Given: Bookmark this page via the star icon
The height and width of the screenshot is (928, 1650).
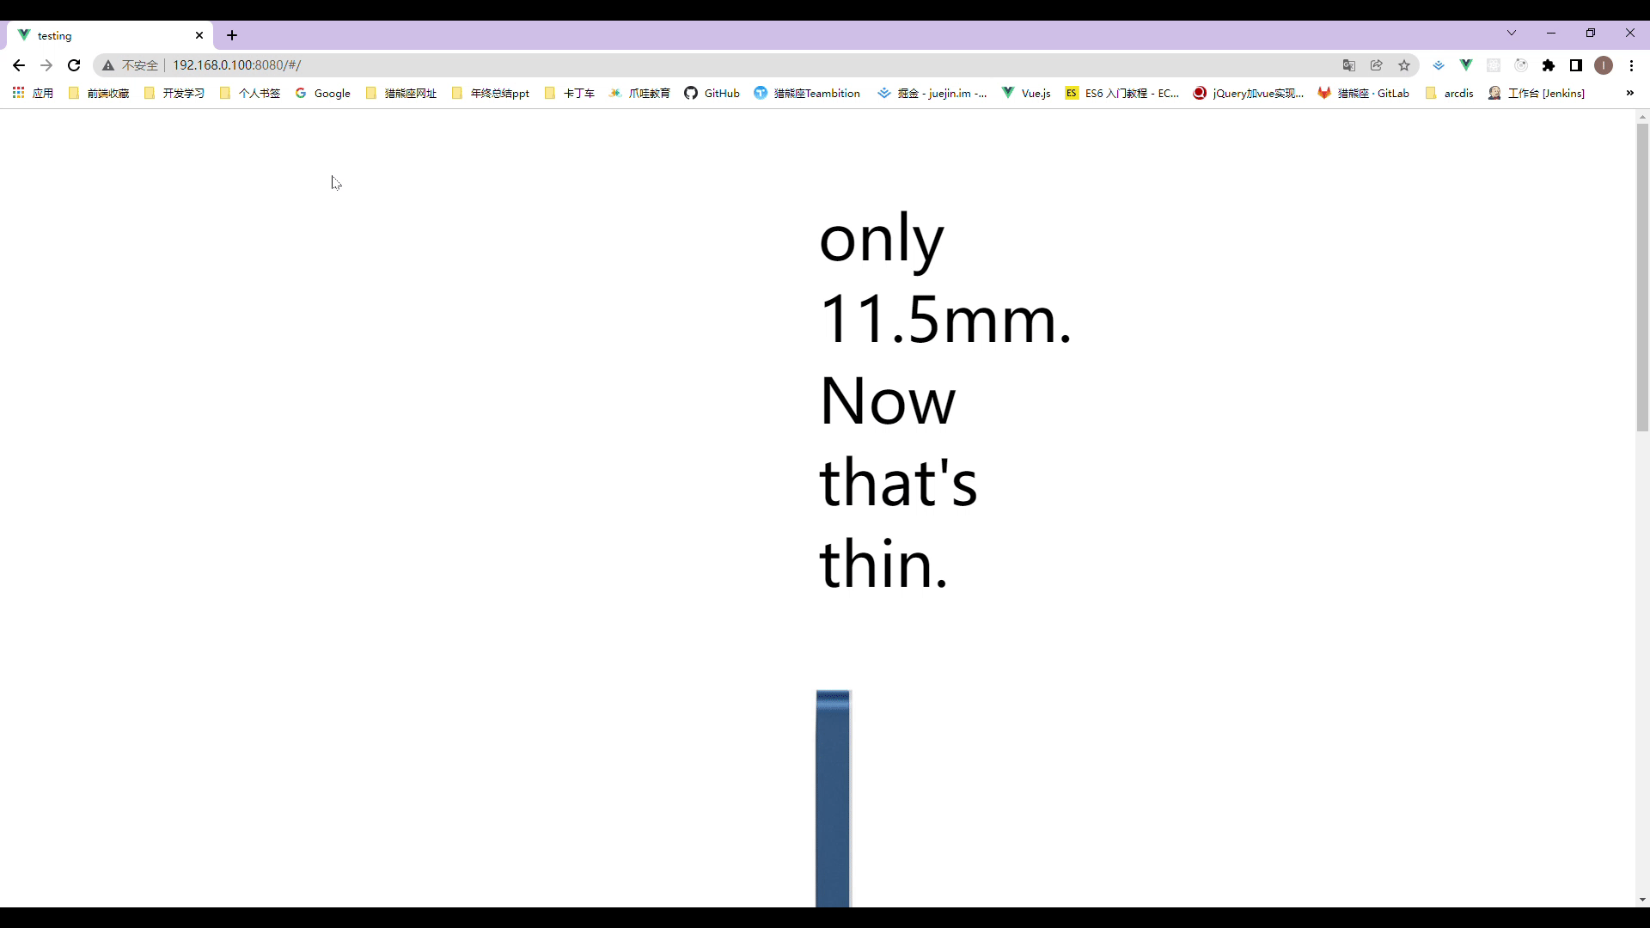Looking at the screenshot, I should pos(1405,64).
